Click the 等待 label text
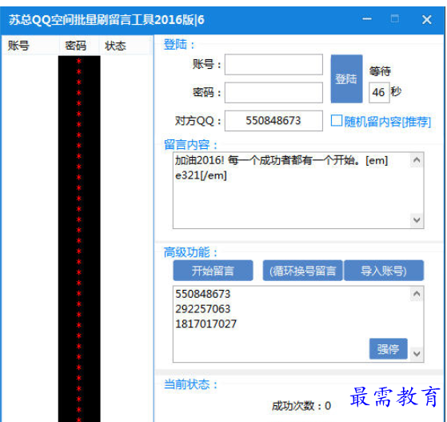447x422 pixels. tap(380, 71)
